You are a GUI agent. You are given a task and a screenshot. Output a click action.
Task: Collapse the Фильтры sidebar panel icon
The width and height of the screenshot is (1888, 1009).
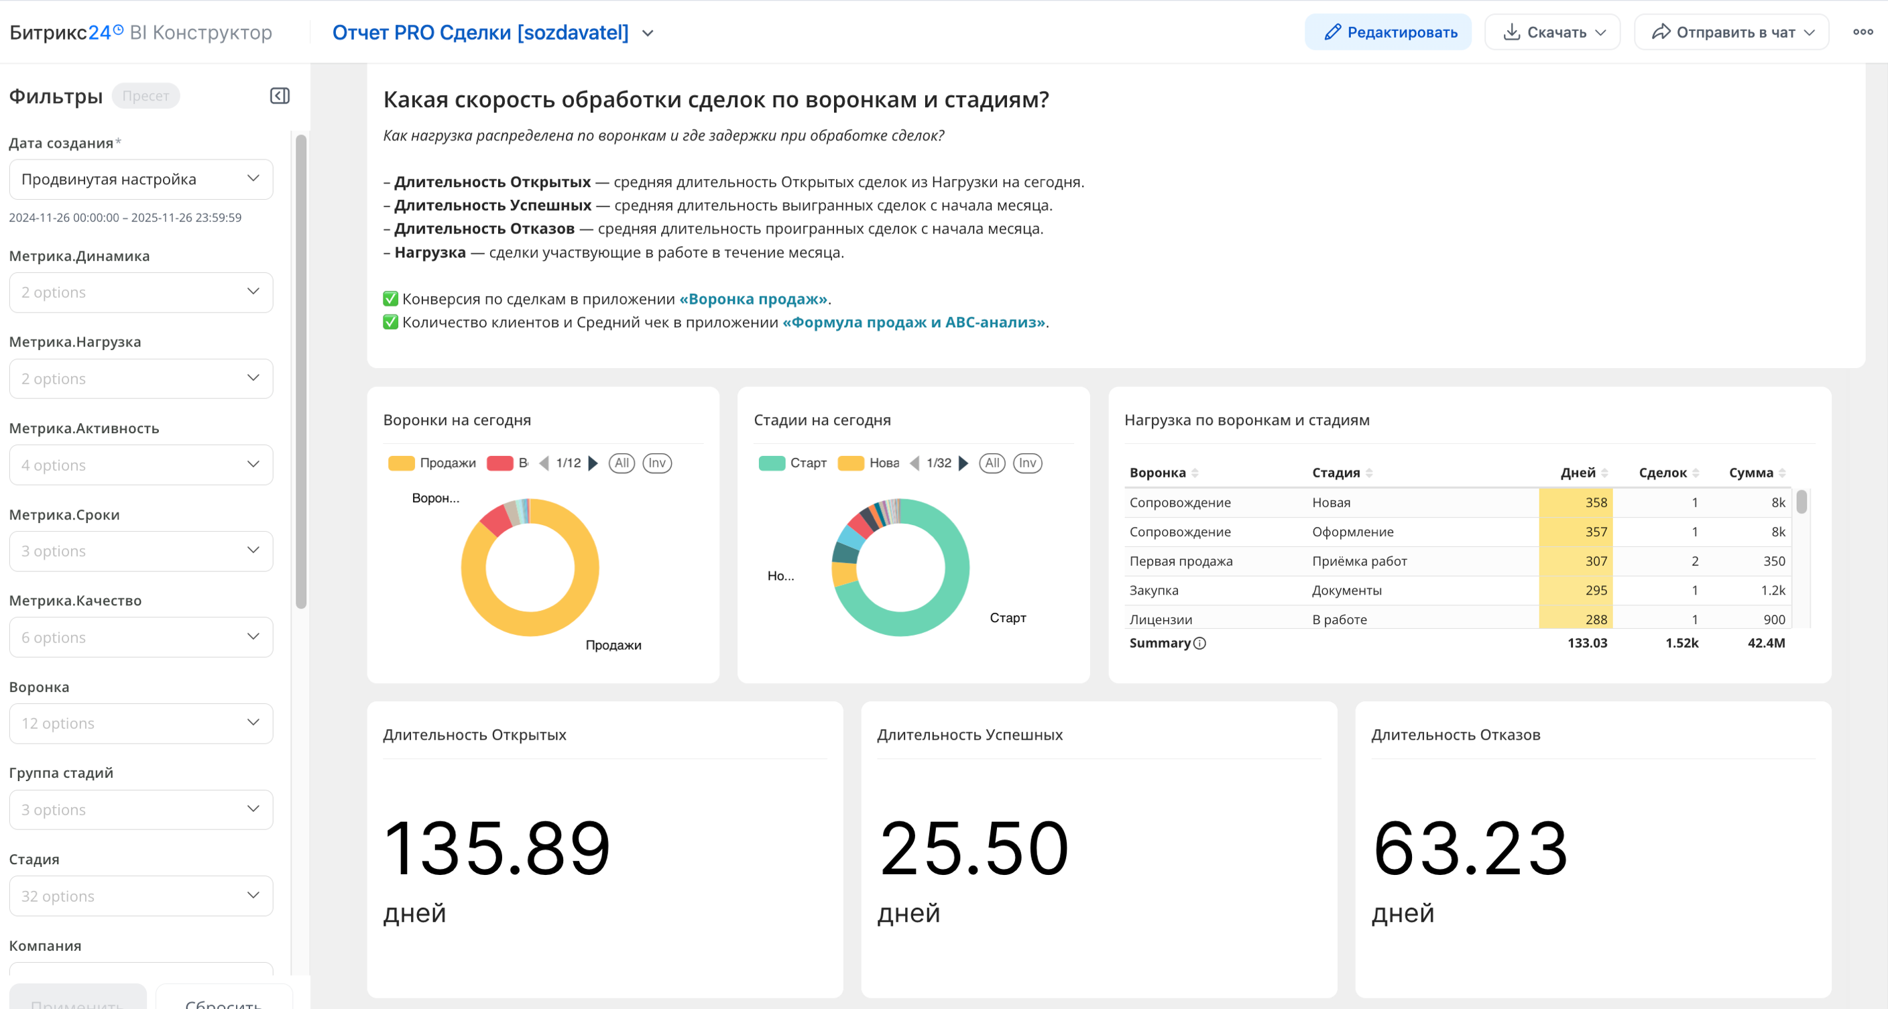click(279, 96)
